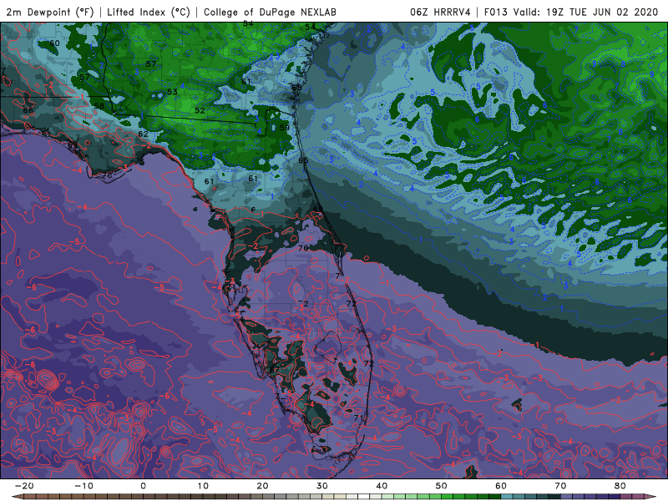Click the dewpoint value 70 in central Florida
The height and width of the screenshot is (501, 668).
pos(303,248)
